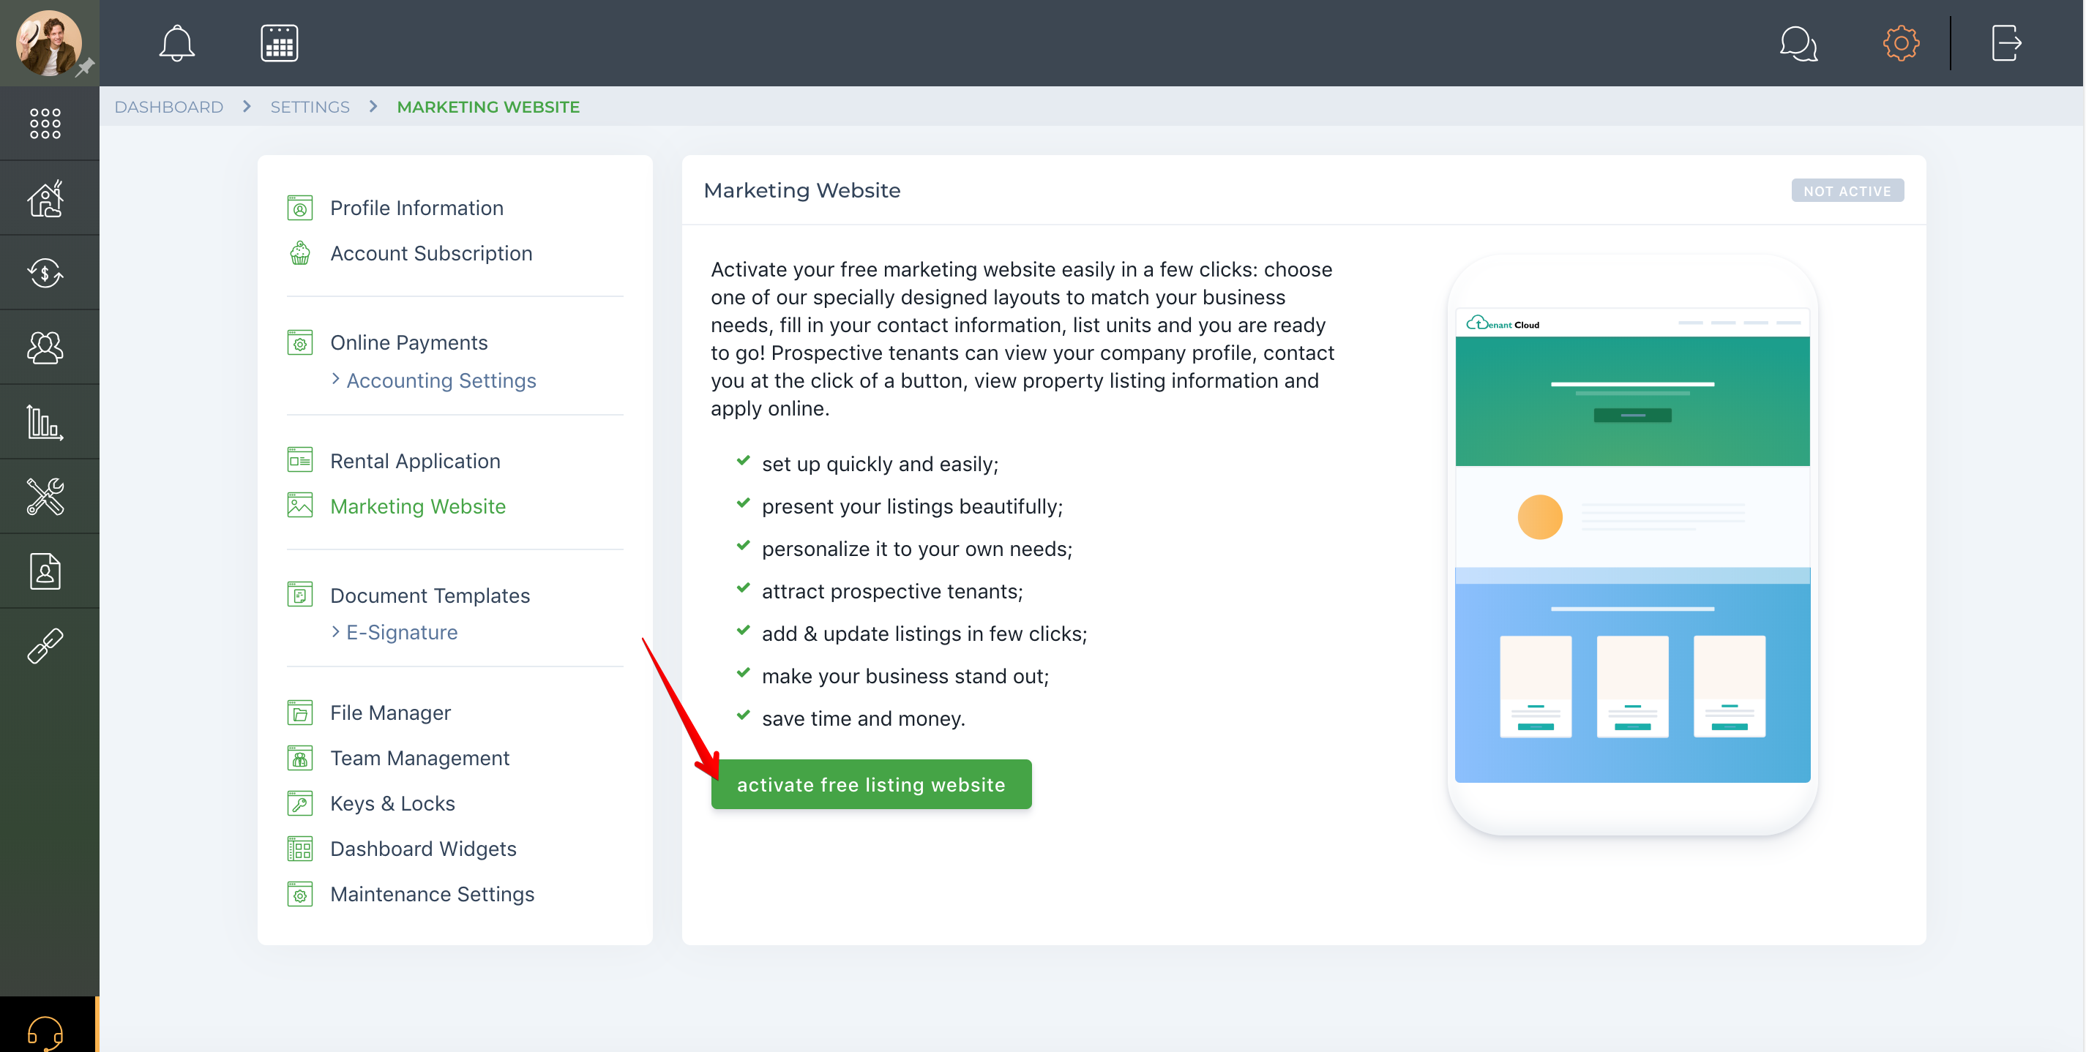
Task: Click the user profile avatar
Action: (48, 43)
